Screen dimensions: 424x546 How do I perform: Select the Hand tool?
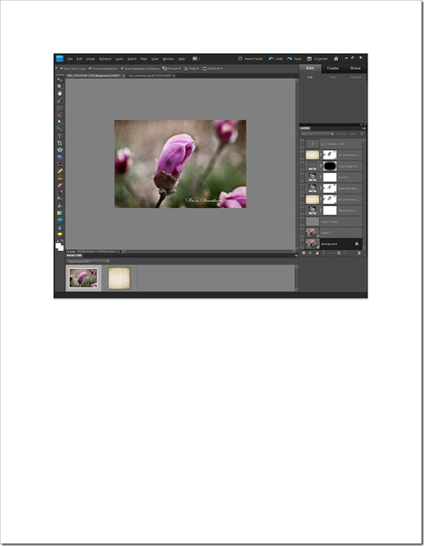[x=59, y=94]
